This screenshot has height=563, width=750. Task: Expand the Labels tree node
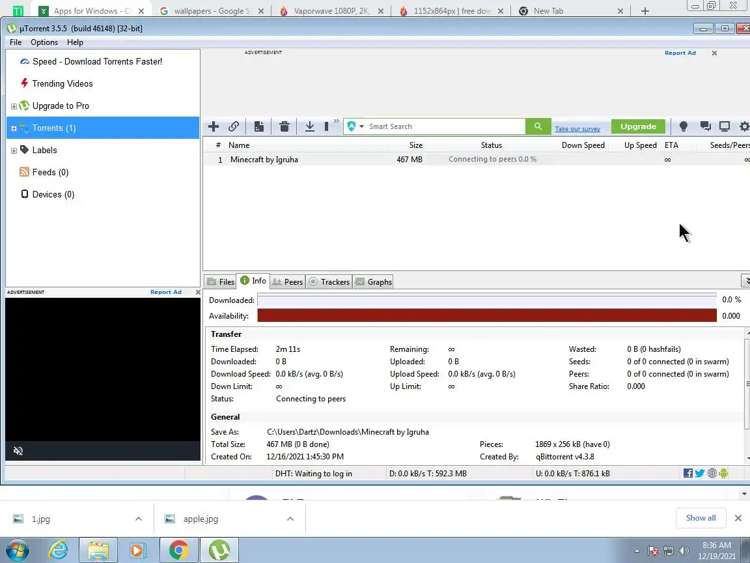click(14, 151)
